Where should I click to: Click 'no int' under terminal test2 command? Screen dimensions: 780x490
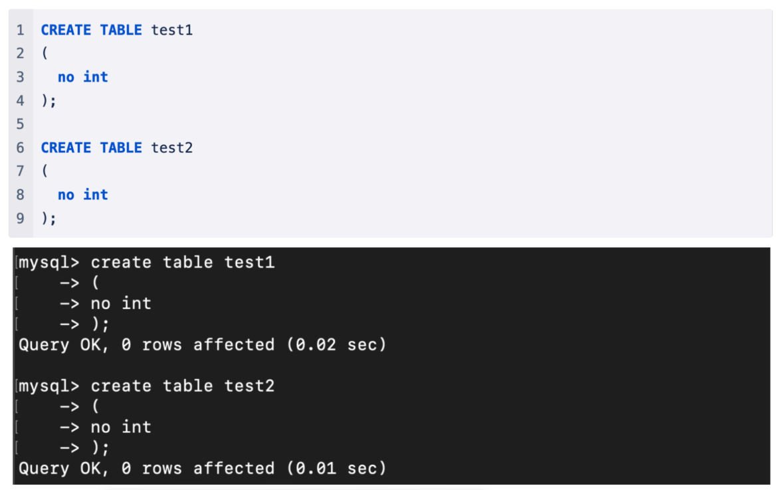(121, 428)
